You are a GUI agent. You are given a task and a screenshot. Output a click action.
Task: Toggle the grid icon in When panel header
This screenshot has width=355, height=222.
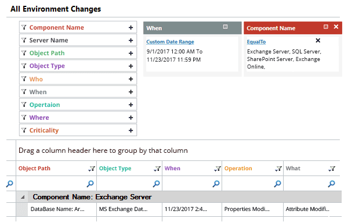pos(225,27)
